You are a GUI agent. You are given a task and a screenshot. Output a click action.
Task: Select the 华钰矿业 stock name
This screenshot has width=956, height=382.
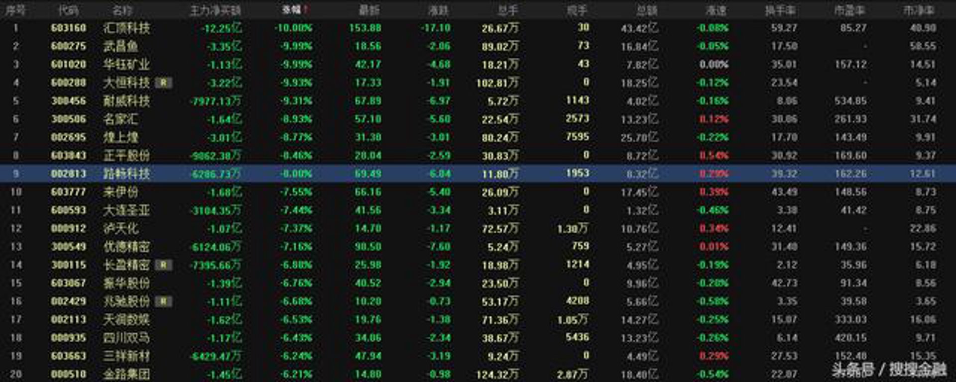(126, 65)
